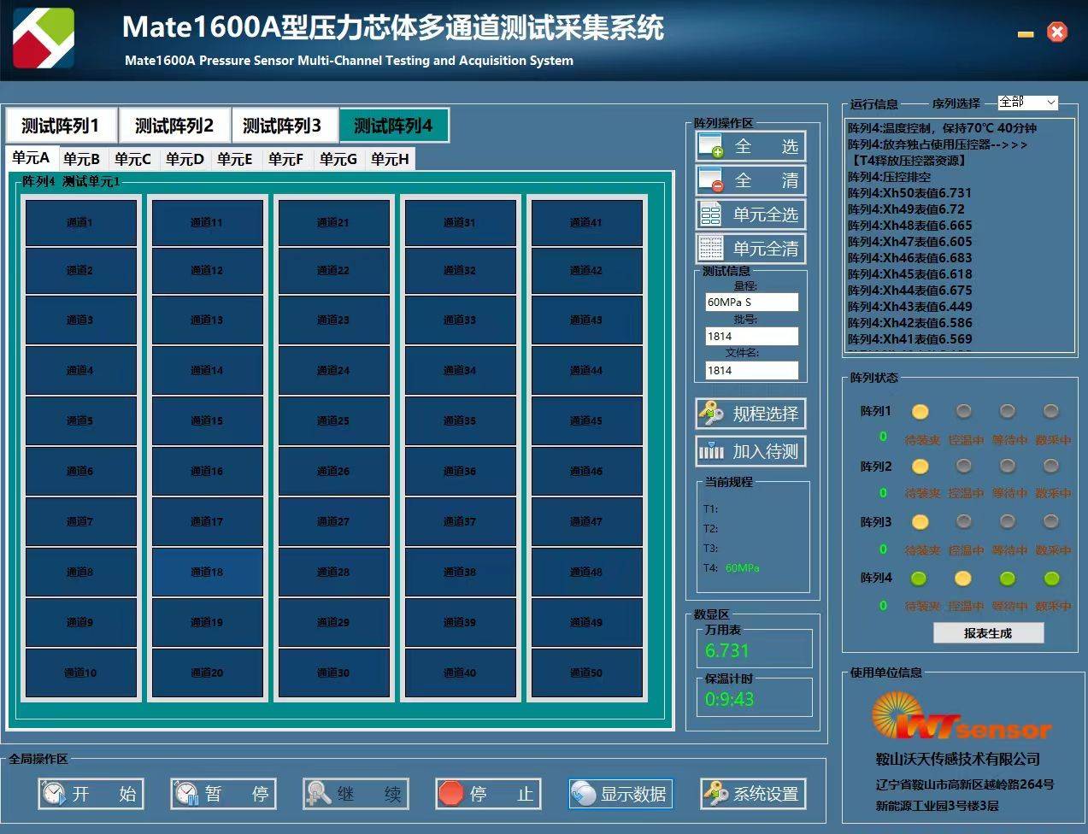
Task: Click 阵列1 yellow 待装夹 status light
Action: [920, 412]
